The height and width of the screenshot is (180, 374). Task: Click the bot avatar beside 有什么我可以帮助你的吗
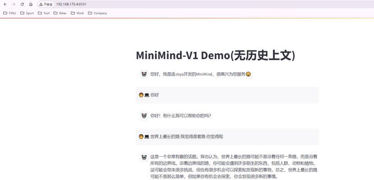coord(144,116)
